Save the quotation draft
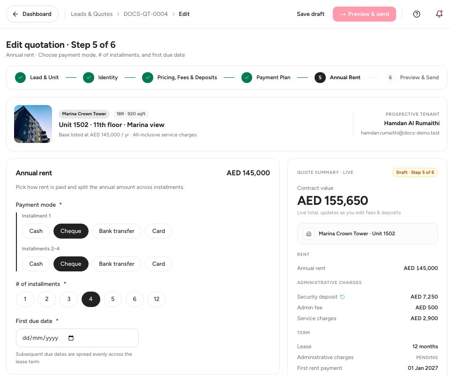Viewport: 450px width, 375px height. coord(310,14)
